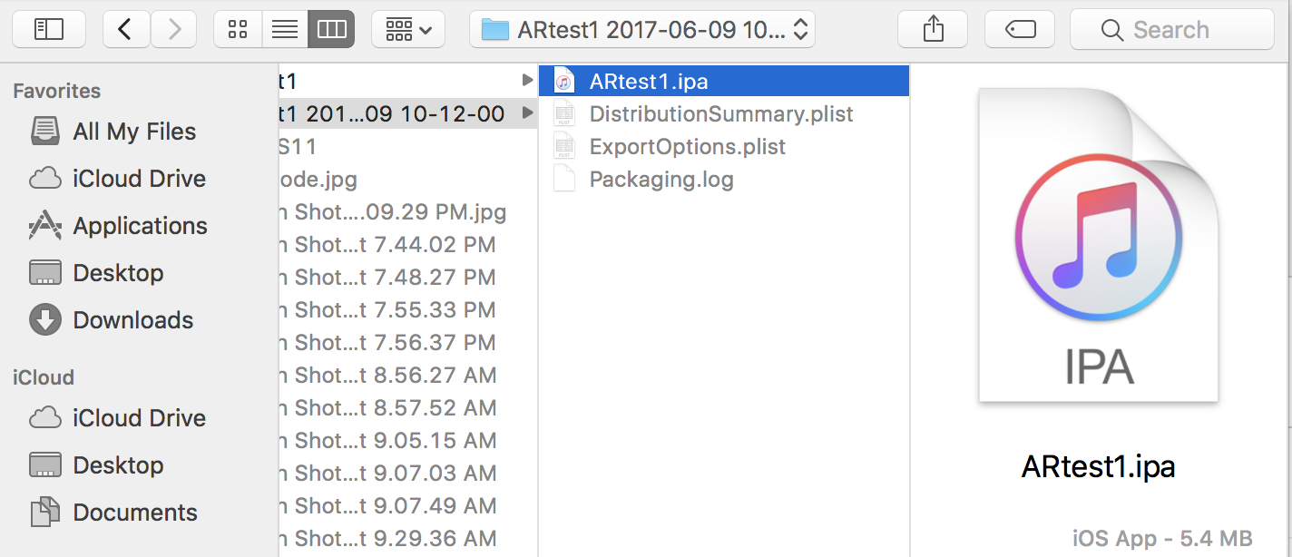Select iCloud Drive under Favorites
Screen dimensions: 1292x557
pos(139,179)
